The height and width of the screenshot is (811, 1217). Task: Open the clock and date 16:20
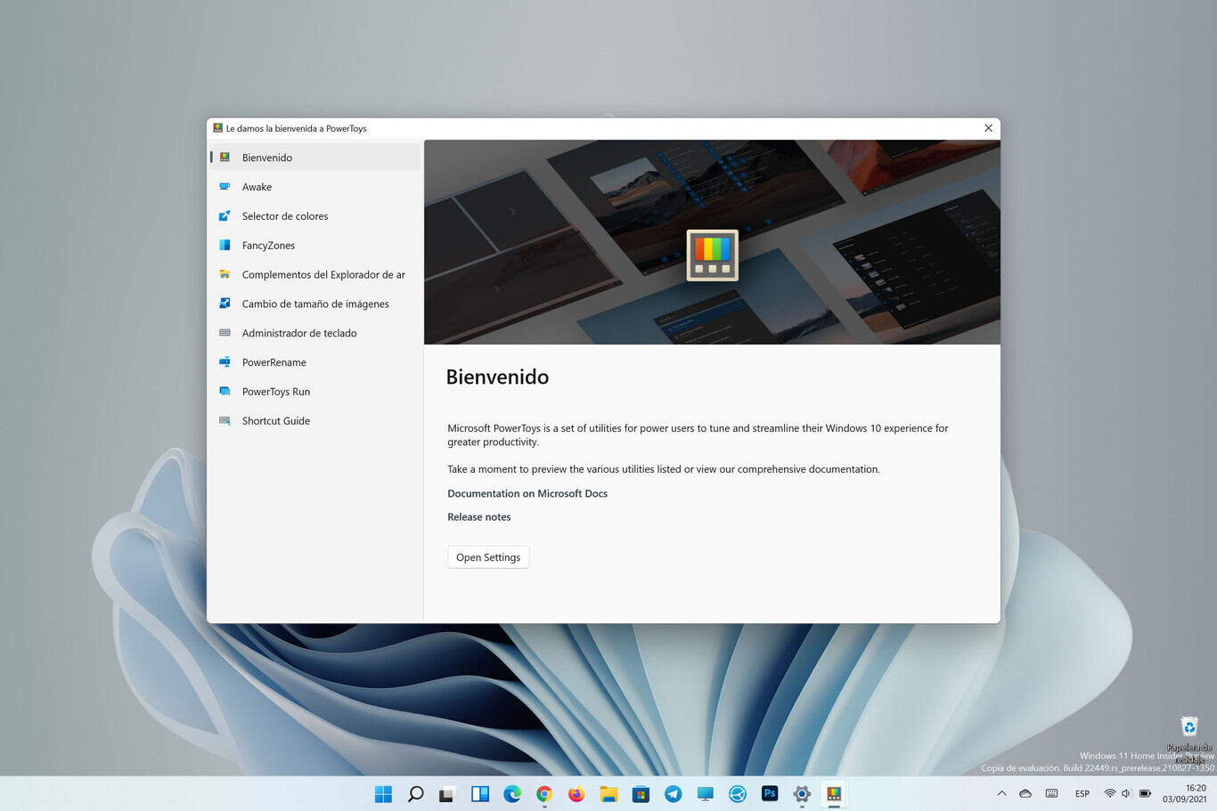(1184, 793)
